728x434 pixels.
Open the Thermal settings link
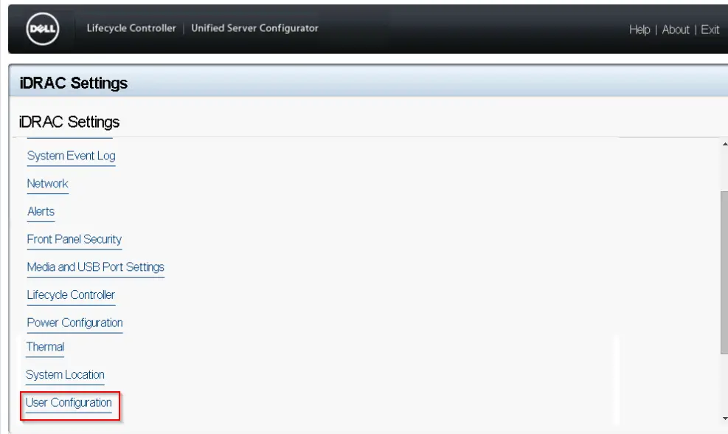point(45,347)
